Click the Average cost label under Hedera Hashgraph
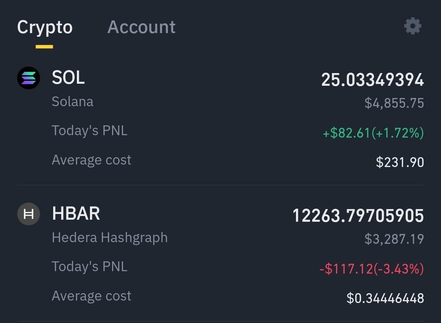441x323 pixels. point(92,296)
